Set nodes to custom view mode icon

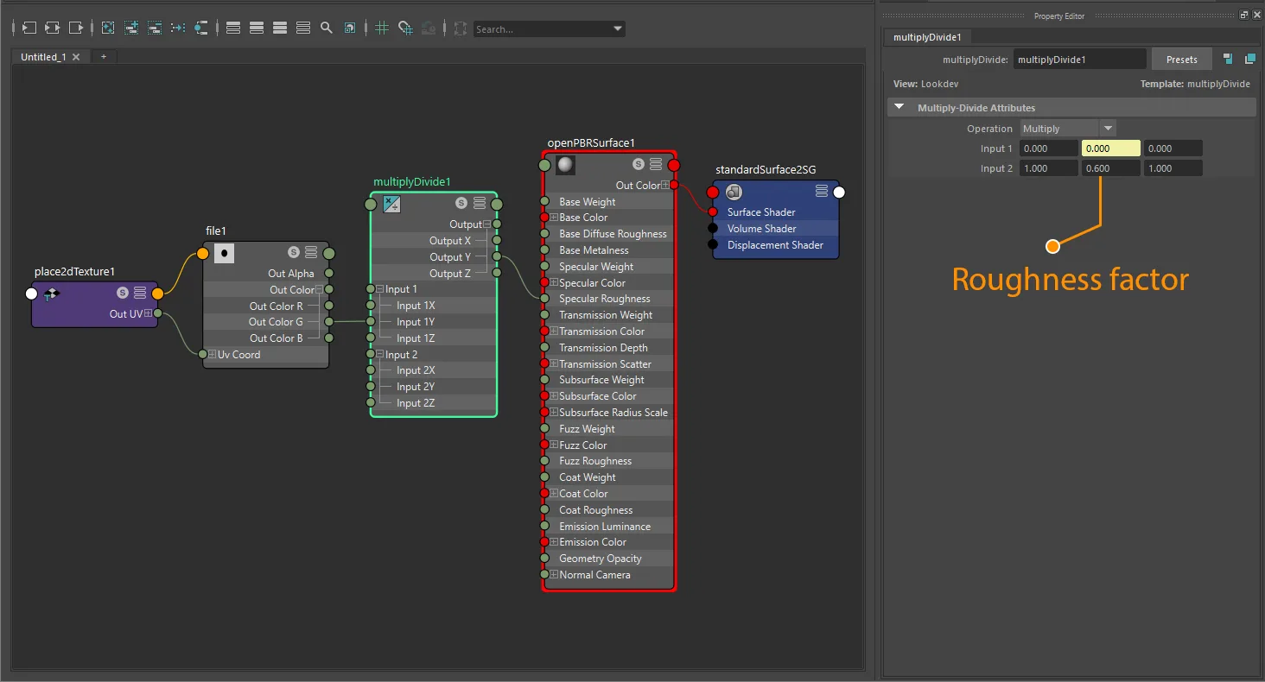303,28
